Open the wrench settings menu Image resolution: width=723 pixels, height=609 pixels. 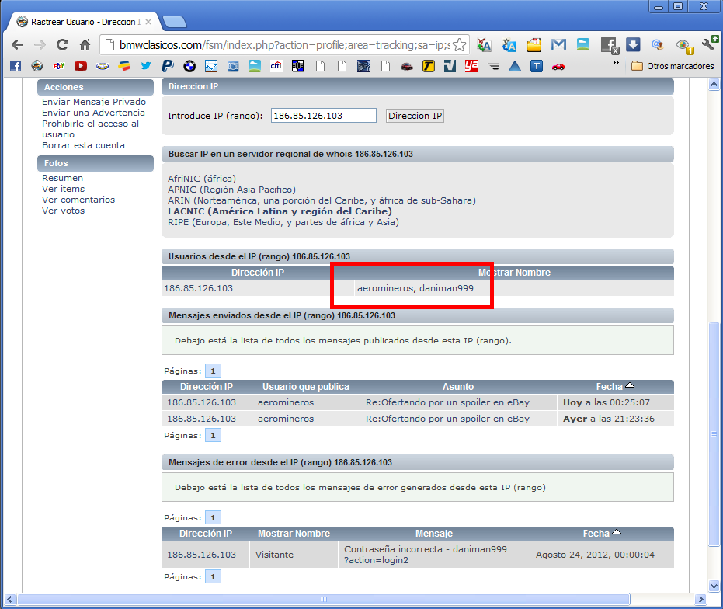click(x=709, y=43)
